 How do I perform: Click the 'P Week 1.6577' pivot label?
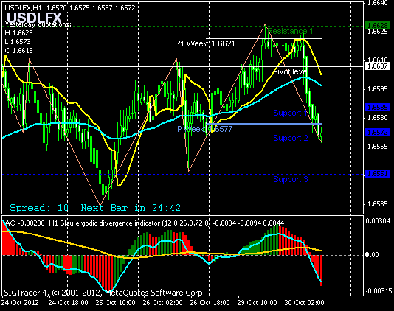coord(205,129)
